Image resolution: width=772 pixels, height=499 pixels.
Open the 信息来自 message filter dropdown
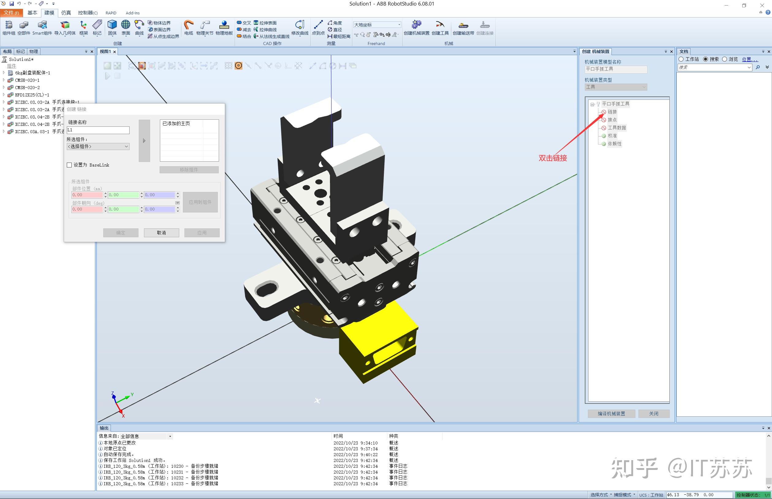(x=170, y=437)
